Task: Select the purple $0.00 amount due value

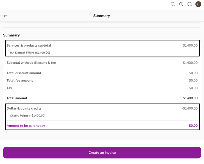Action: coord(193,126)
